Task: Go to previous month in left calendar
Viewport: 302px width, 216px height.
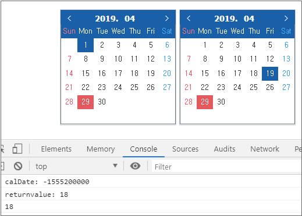Action: [69, 19]
